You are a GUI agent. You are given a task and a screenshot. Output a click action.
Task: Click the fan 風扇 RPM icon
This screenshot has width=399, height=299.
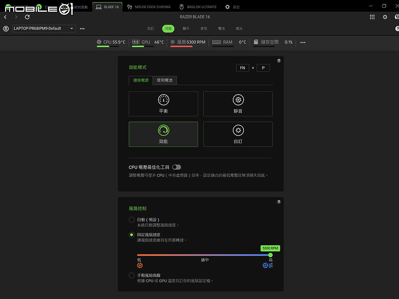[x=173, y=42]
